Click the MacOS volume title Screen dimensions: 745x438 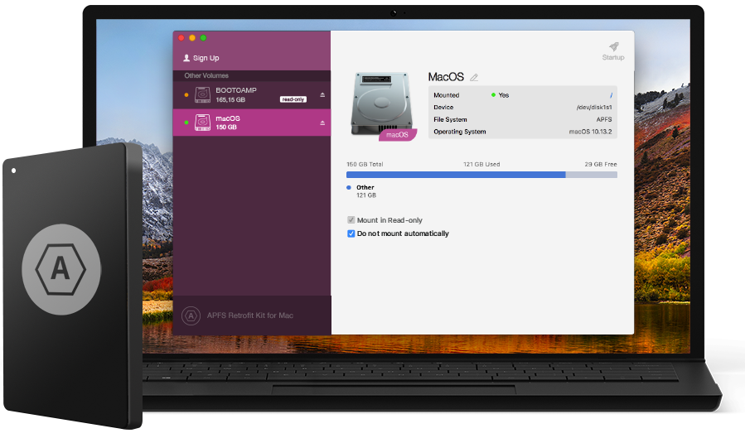point(446,77)
